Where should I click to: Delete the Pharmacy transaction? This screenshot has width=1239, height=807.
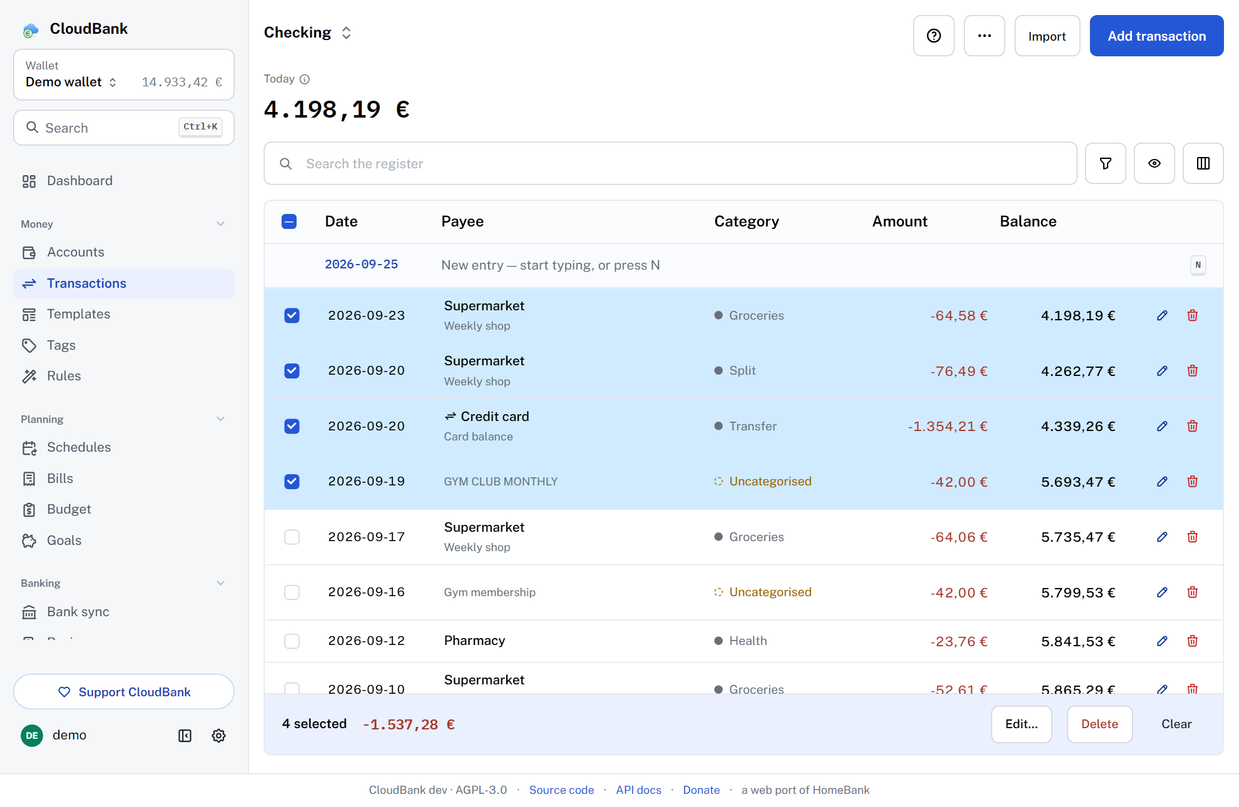(1193, 641)
